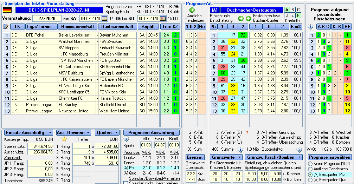Image resolution: width=354 pixels, height=184 pixels.
Task: Toggle Kontrolle box C
Action: pyautogui.click(x=298, y=10)
